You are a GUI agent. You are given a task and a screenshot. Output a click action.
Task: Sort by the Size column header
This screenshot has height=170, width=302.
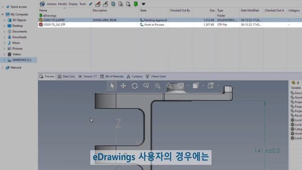pos(212,10)
